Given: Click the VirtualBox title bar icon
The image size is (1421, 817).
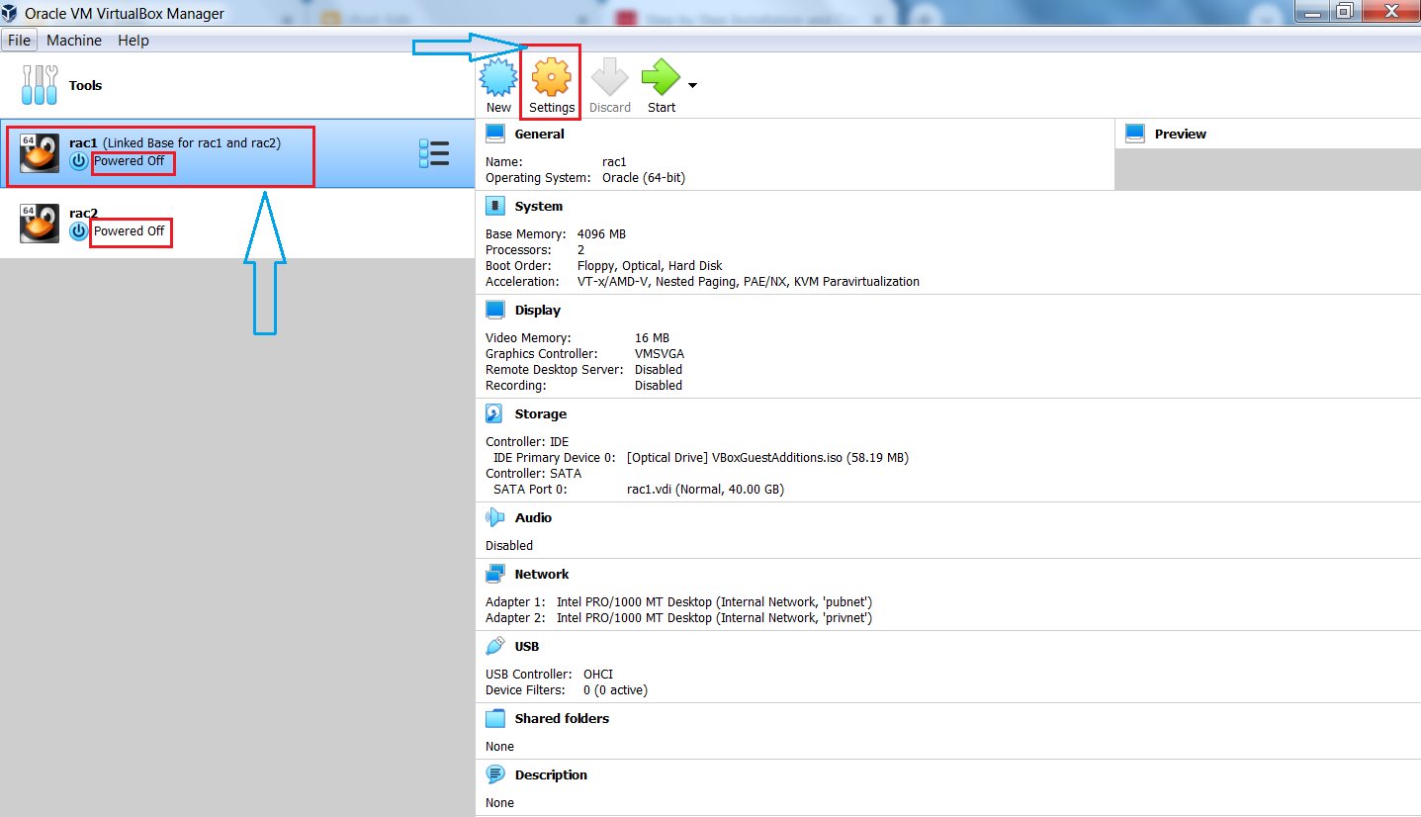Looking at the screenshot, I should tap(11, 13).
